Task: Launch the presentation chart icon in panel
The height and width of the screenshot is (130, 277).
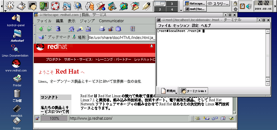Action: [x=123, y=6]
